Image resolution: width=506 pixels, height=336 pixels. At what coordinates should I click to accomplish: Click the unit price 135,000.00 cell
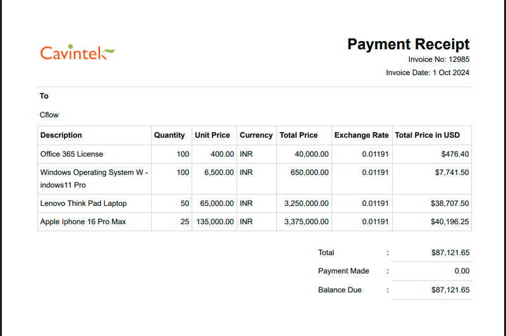(x=215, y=222)
